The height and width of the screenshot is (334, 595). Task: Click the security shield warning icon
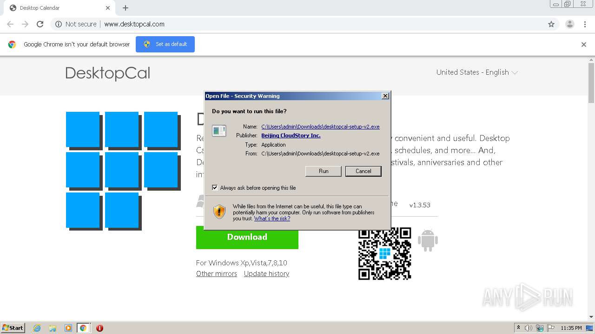219,212
